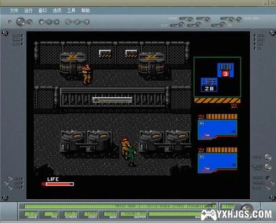The width and height of the screenshot is (276, 223).
Task: Toggle the top small knob on lower-left panel
Action: 10,178
